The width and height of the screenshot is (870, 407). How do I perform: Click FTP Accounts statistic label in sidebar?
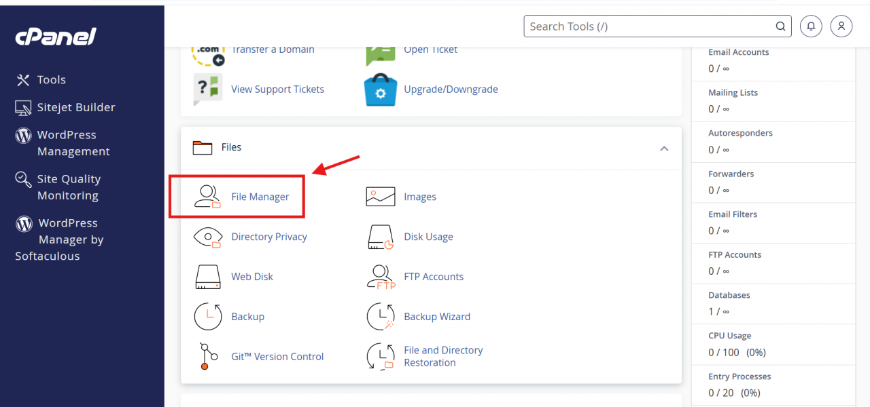[735, 255]
